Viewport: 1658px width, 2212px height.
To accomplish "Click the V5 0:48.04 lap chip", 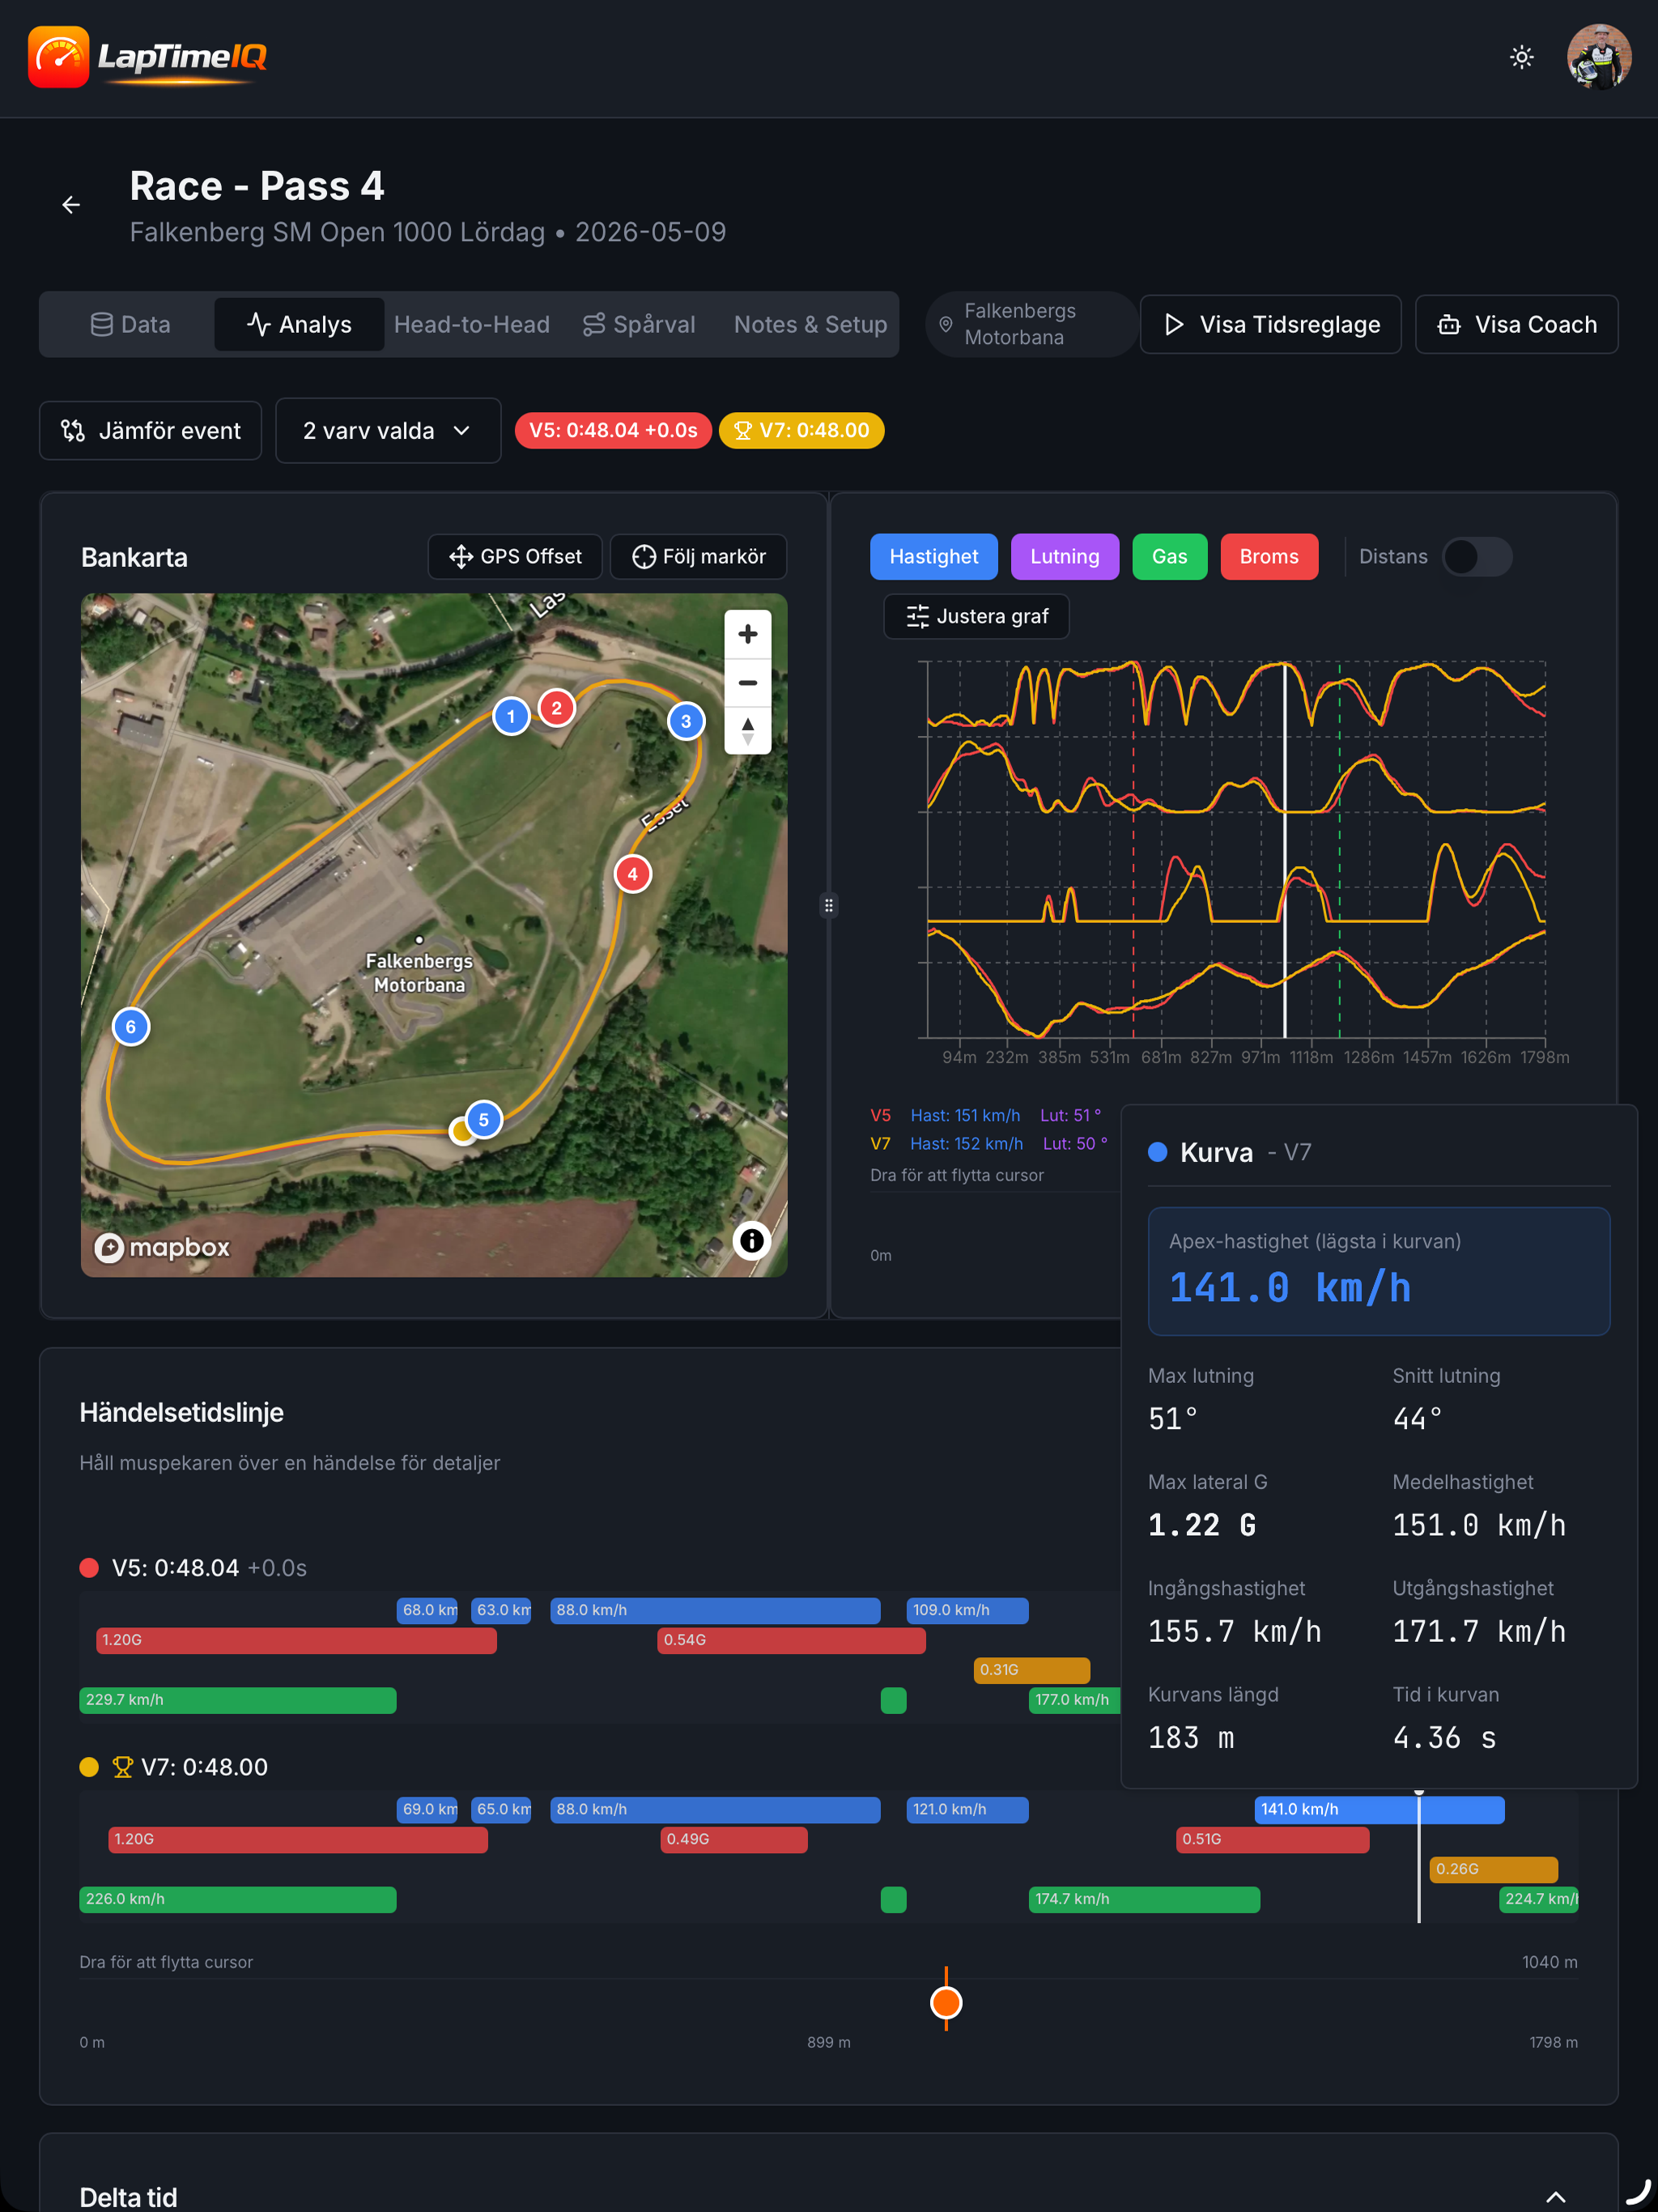I will point(613,431).
